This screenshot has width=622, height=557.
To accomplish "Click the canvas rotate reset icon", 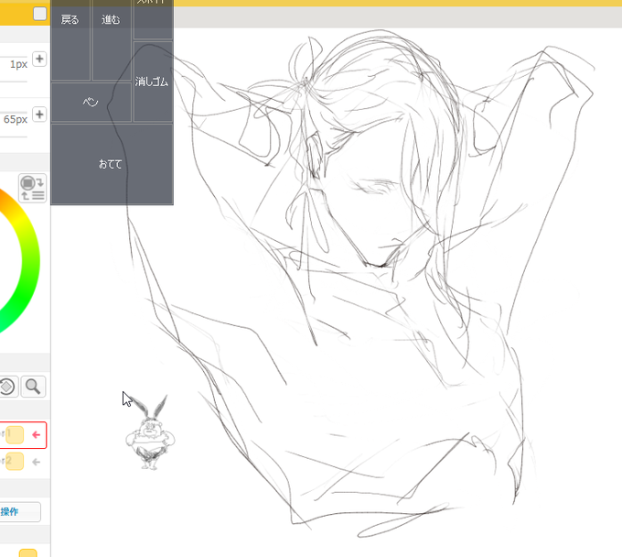I will point(7,387).
